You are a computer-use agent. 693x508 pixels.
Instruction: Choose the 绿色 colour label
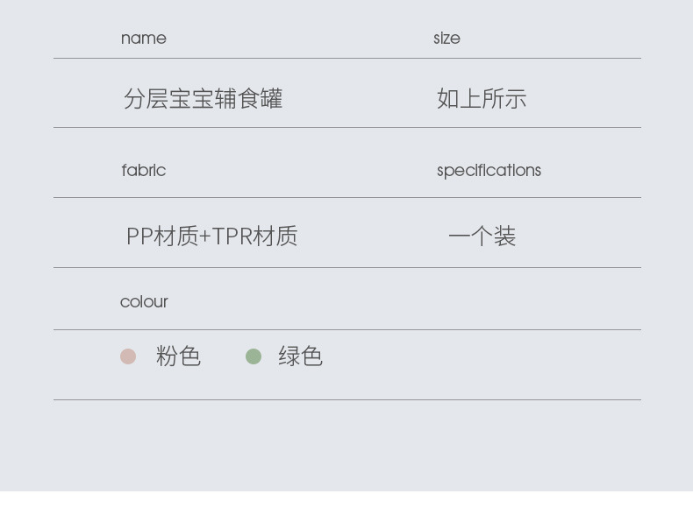click(300, 356)
